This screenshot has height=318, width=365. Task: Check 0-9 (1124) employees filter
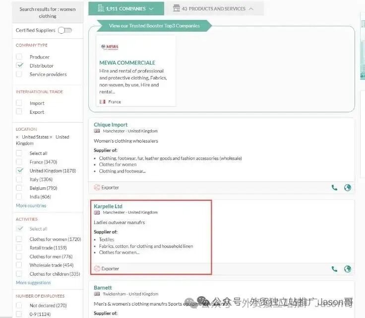[x=19, y=314]
